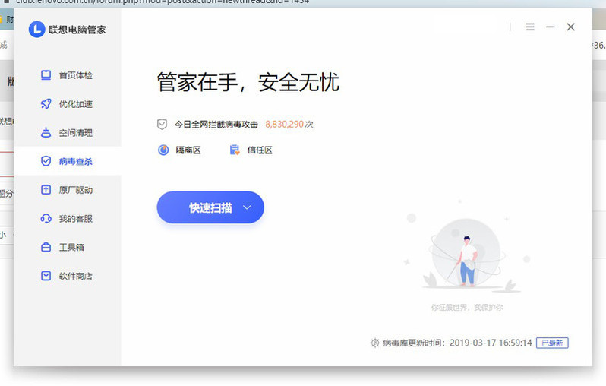
Task: Expand scan type dropdown arrow
Action: click(247, 207)
